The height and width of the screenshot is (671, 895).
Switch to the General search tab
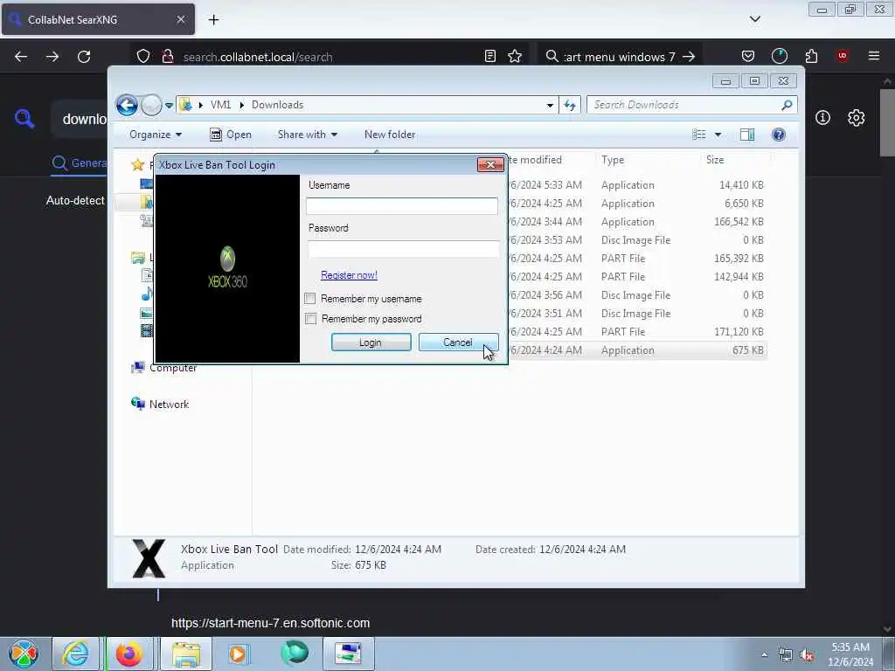click(x=79, y=163)
